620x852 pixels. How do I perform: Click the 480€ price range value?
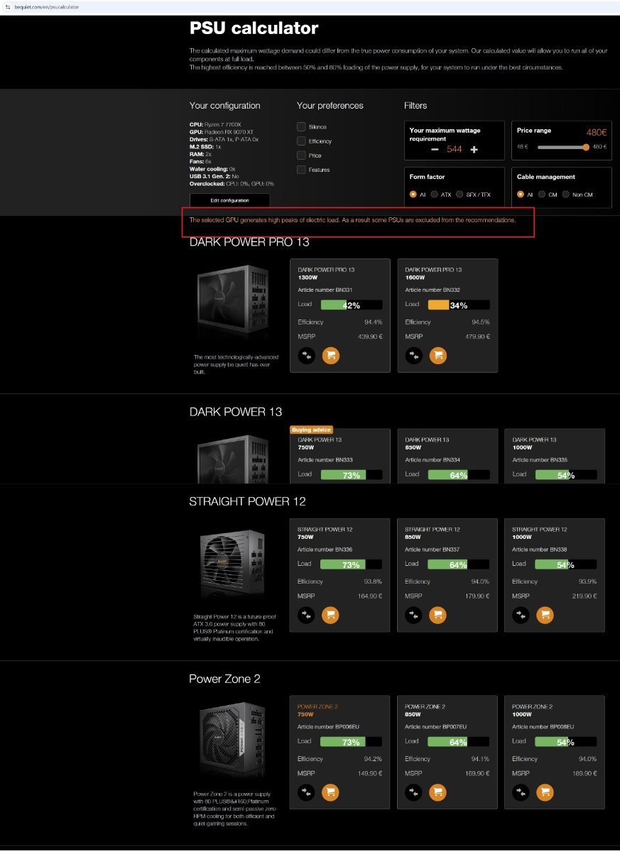[x=597, y=133]
